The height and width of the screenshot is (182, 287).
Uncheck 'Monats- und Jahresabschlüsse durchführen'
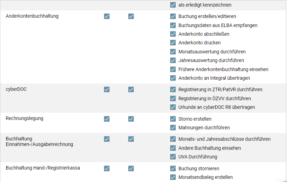[x=173, y=139]
